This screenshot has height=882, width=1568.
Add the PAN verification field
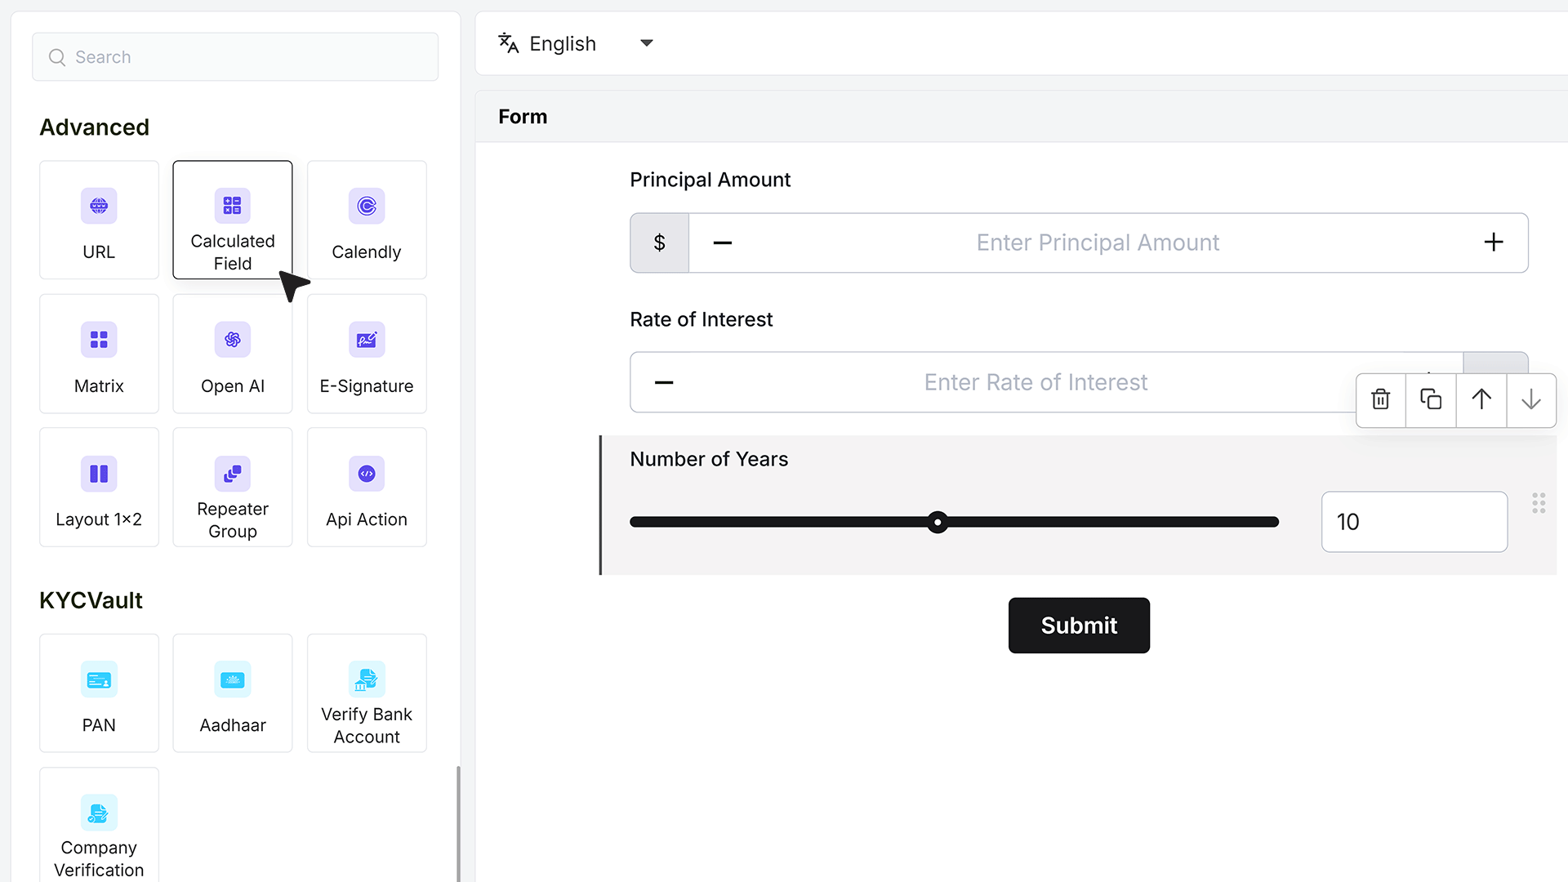click(99, 693)
